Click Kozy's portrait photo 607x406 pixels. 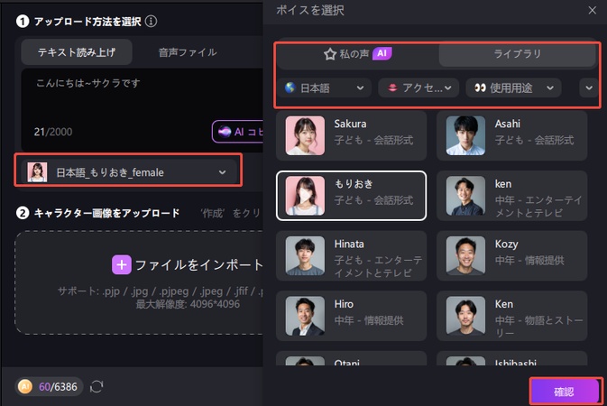pyautogui.click(x=465, y=255)
